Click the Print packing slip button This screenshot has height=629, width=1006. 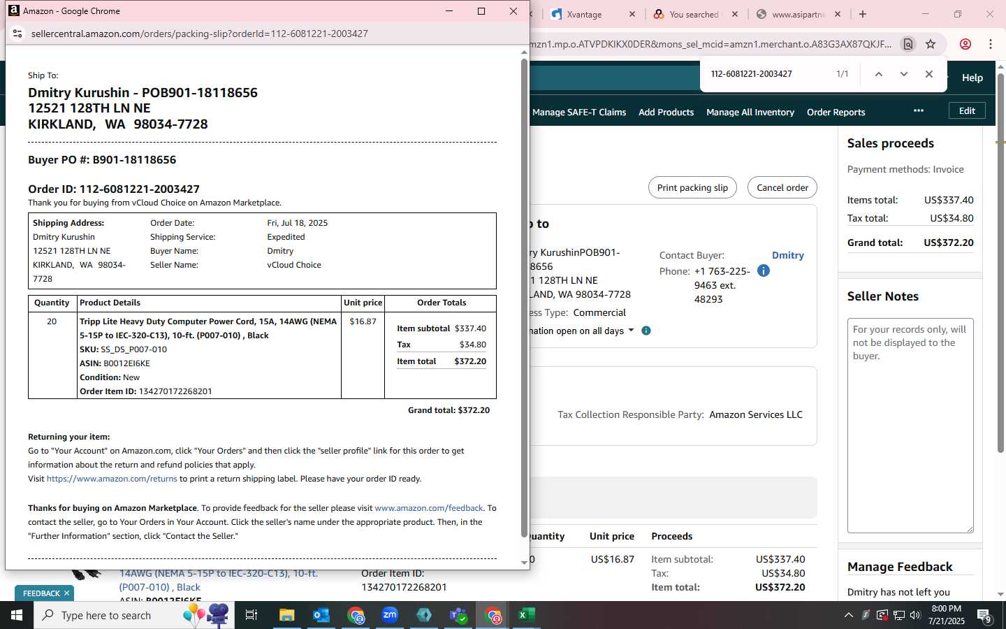692,187
